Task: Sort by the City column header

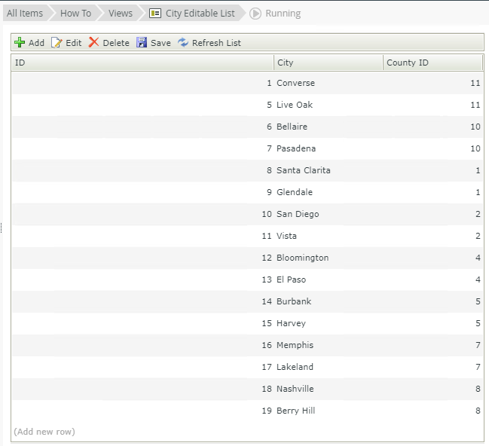Action: pos(329,63)
